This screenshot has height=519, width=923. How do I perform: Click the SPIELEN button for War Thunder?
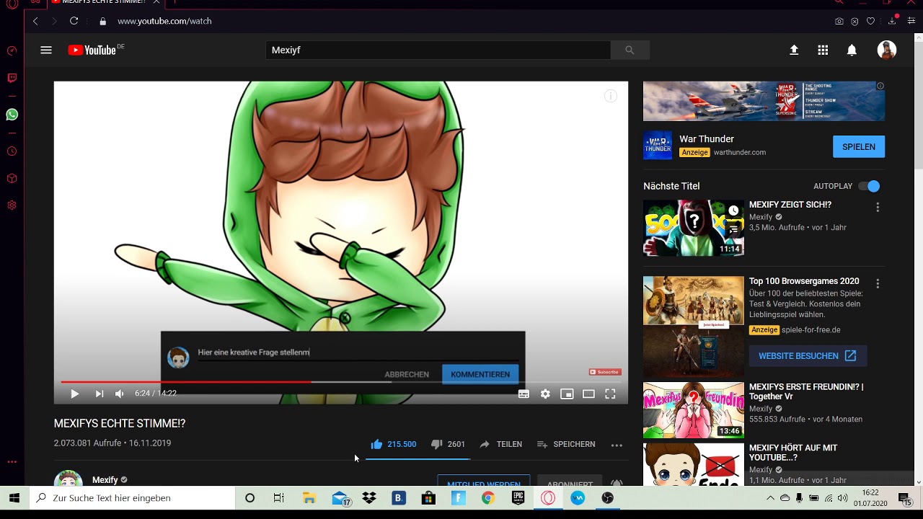coord(859,146)
